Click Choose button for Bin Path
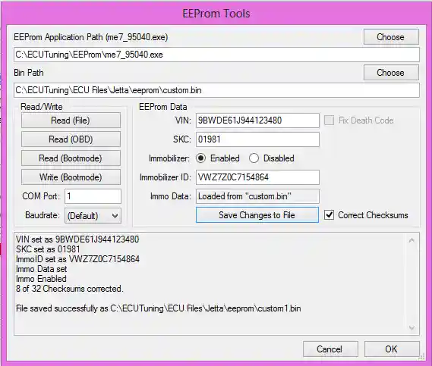 pyautogui.click(x=391, y=73)
